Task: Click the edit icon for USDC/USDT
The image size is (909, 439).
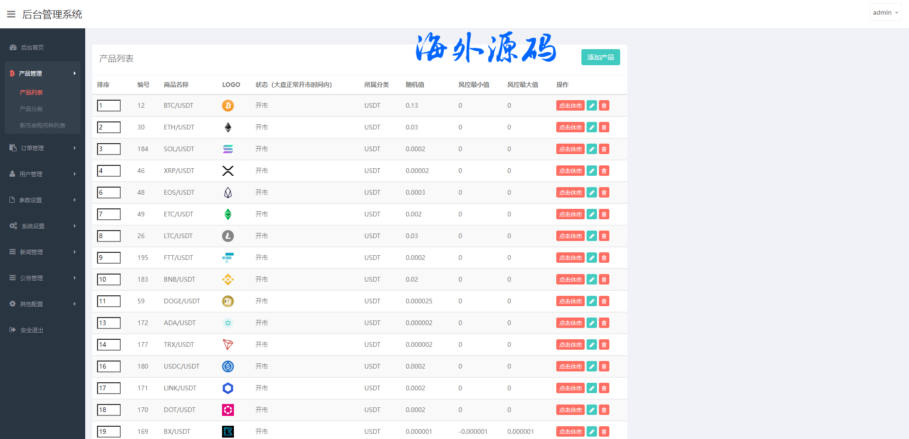Action: point(591,366)
